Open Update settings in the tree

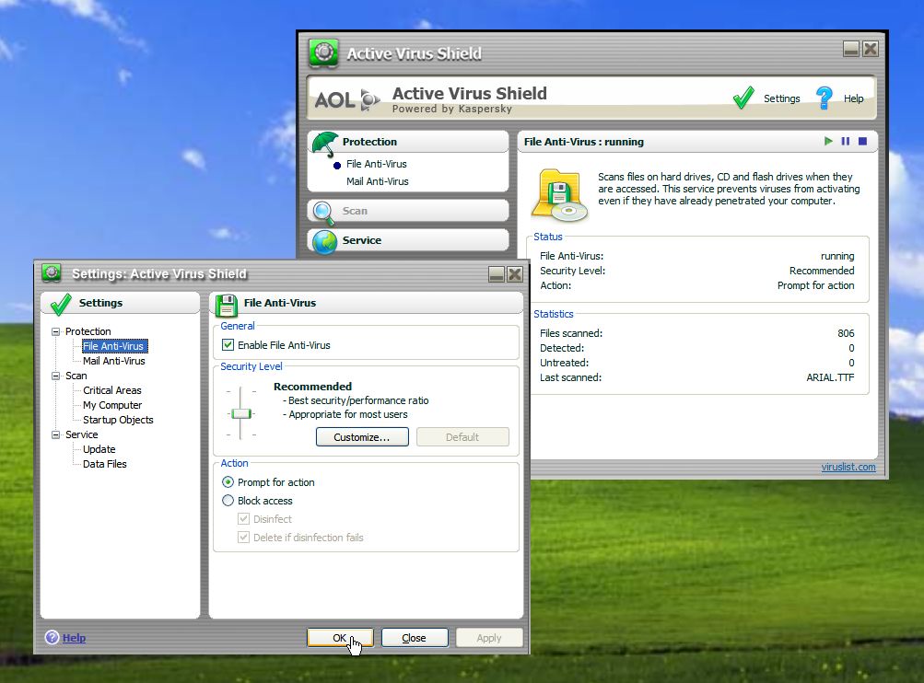tap(99, 449)
